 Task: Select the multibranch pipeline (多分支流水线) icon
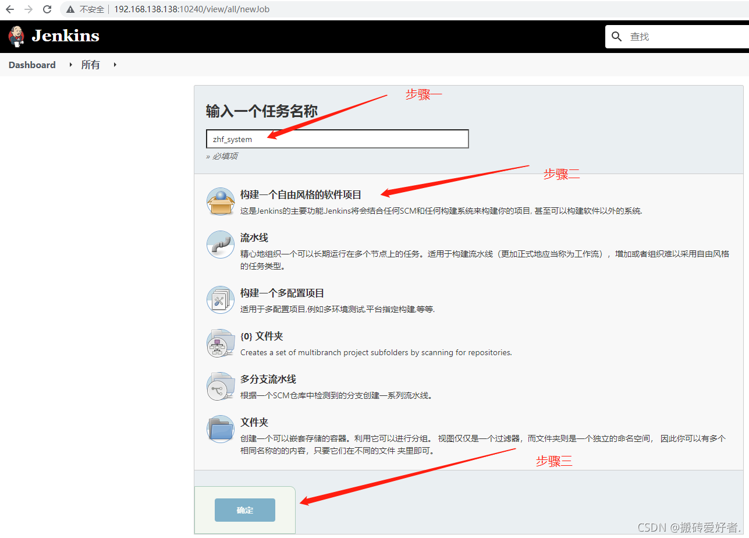tap(221, 386)
